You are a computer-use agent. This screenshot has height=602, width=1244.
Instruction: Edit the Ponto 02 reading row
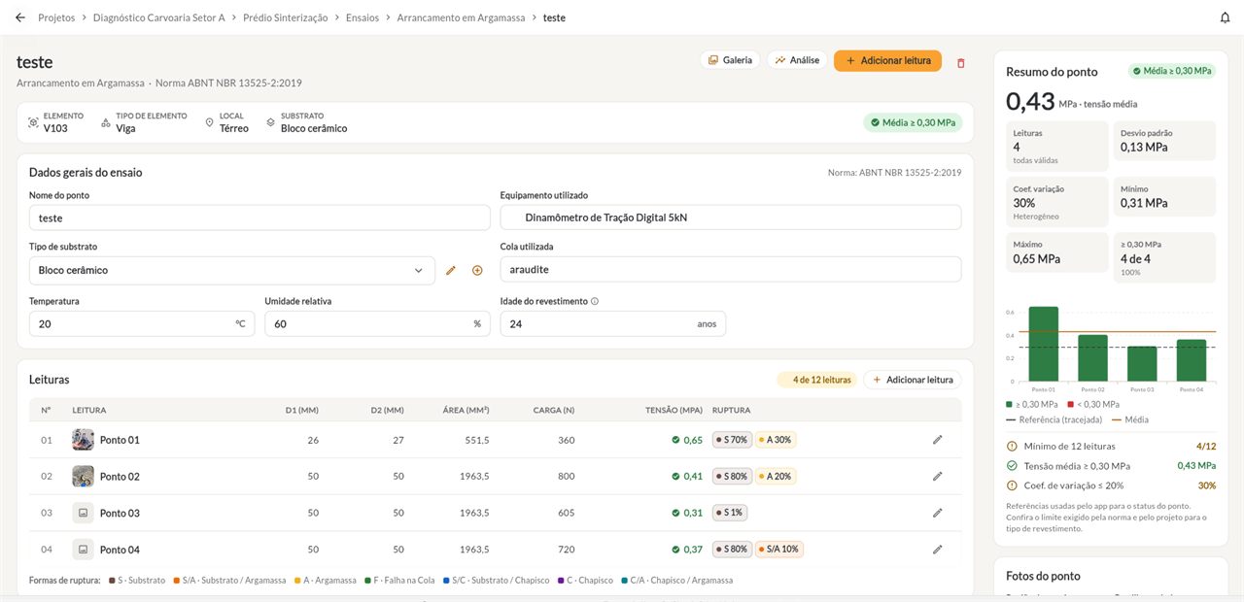pos(938,477)
